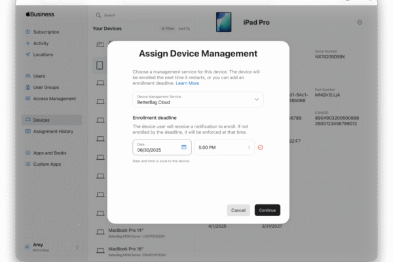Open the Subscription section
The height and width of the screenshot is (262, 393).
click(x=46, y=32)
